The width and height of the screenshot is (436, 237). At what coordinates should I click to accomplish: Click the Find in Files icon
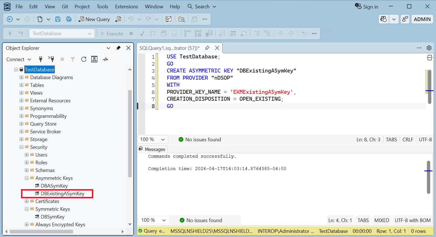click(x=181, y=19)
